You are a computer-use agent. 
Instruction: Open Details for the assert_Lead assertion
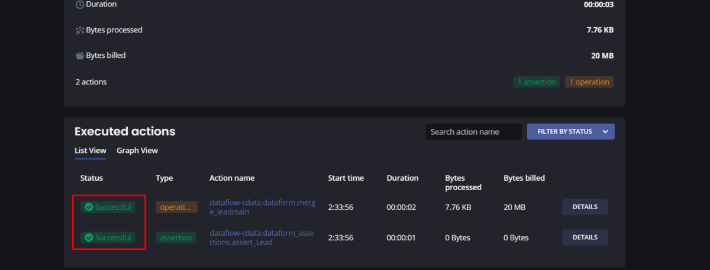click(x=585, y=238)
